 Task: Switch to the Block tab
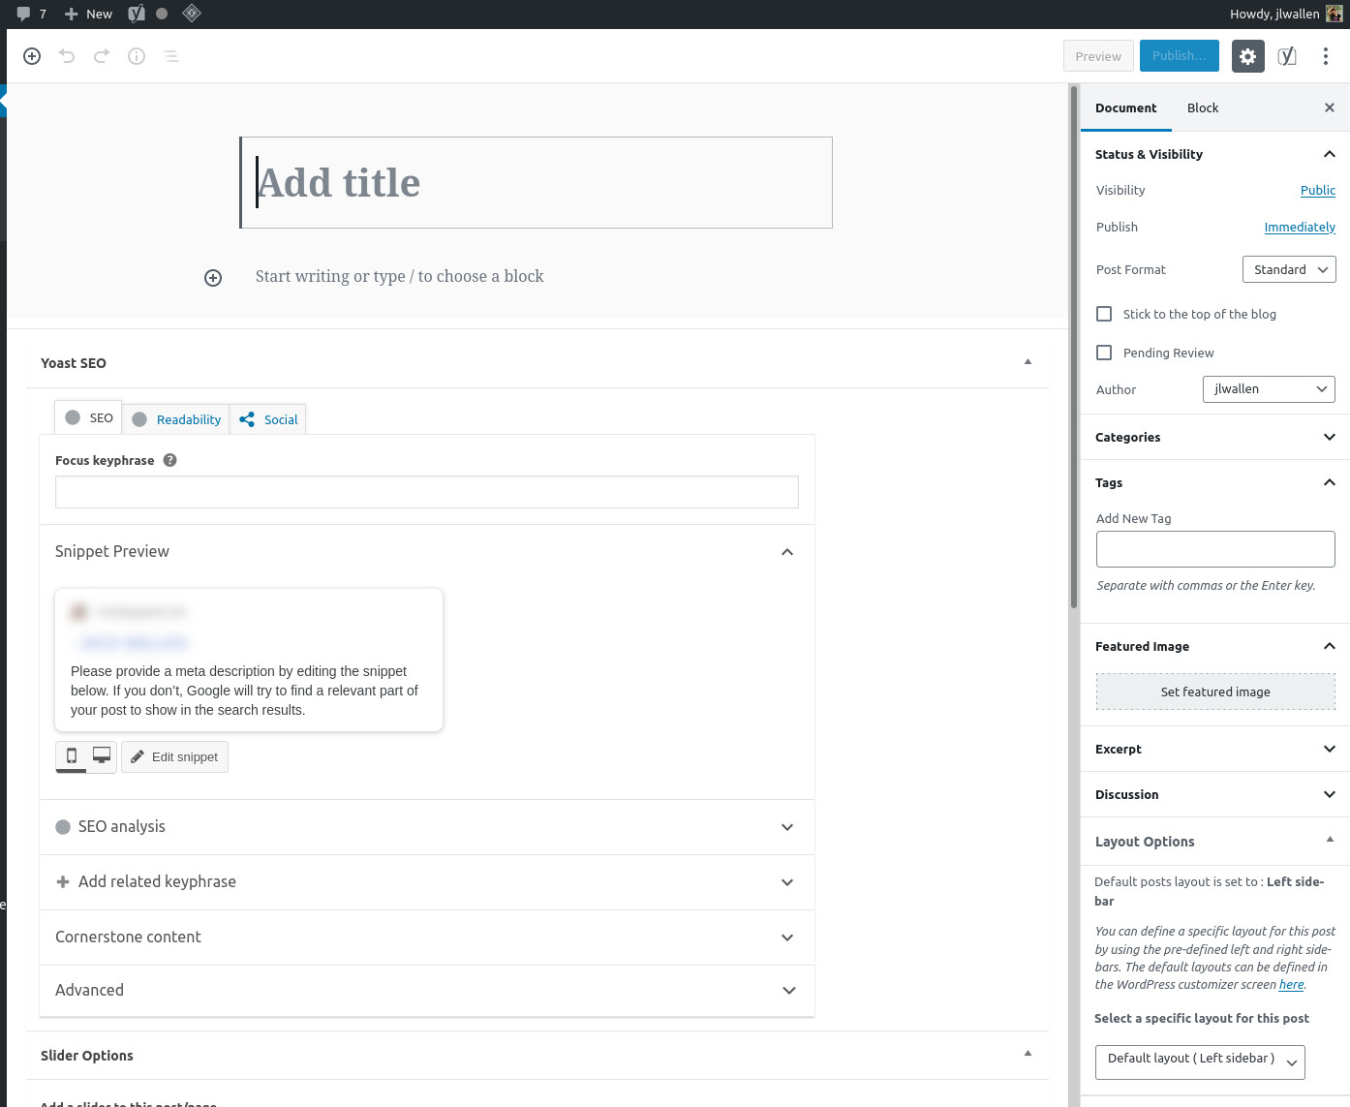point(1203,108)
